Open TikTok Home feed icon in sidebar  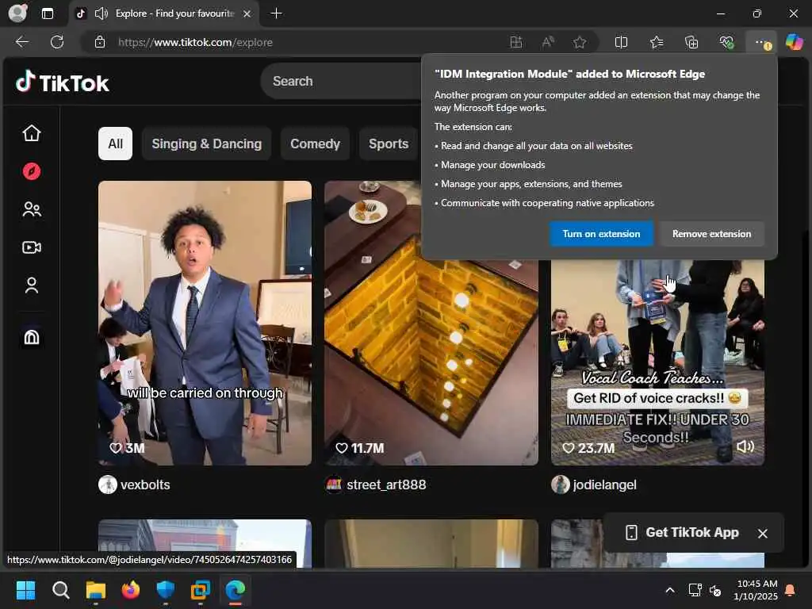[32, 133]
